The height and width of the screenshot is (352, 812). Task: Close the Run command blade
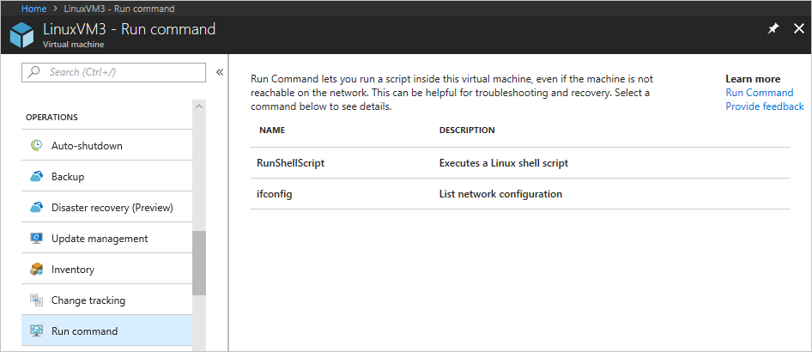pyautogui.click(x=797, y=29)
